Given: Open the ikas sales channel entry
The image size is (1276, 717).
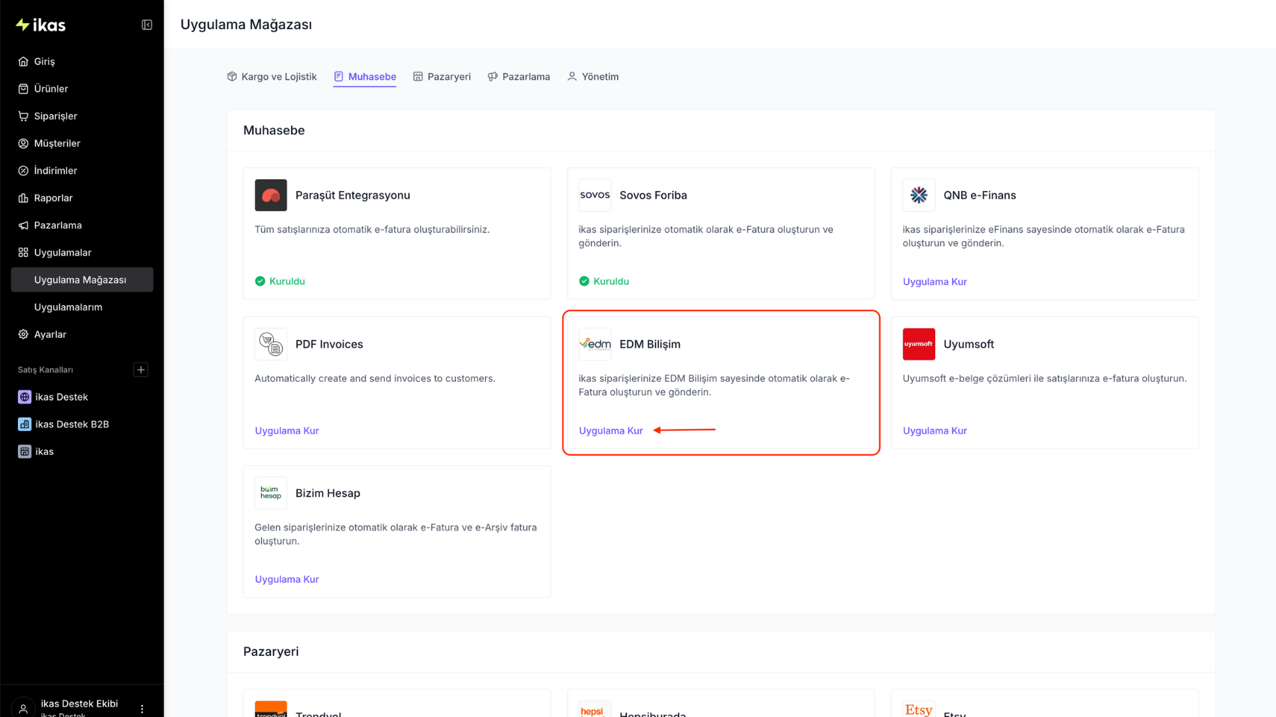Looking at the screenshot, I should tap(82, 451).
